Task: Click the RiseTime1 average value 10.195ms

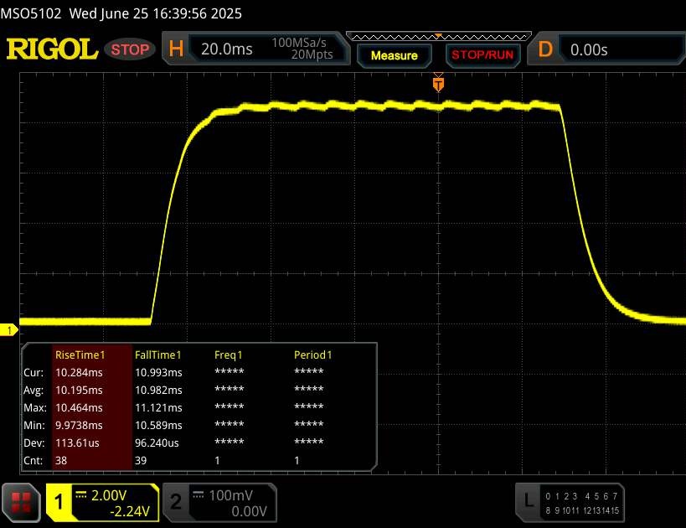Action: click(80, 390)
